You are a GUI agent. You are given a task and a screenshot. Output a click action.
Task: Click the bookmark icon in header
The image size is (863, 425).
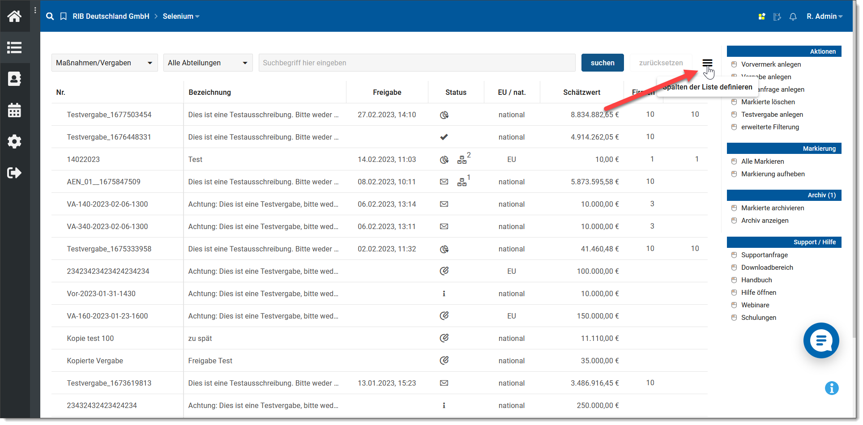point(64,16)
